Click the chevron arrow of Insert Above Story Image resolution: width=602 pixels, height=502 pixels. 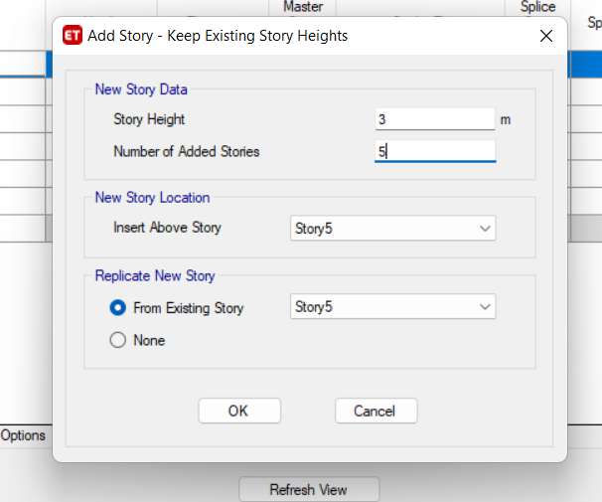(x=485, y=229)
